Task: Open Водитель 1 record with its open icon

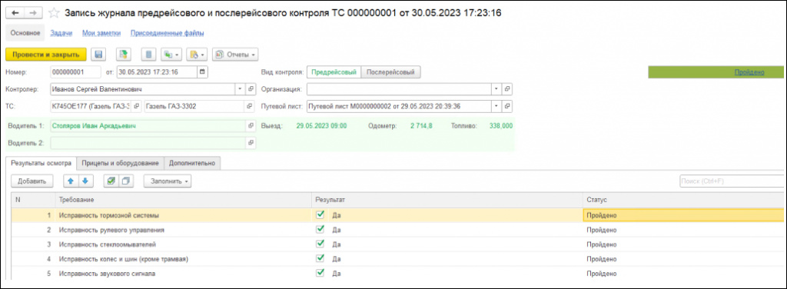Action: (x=251, y=126)
